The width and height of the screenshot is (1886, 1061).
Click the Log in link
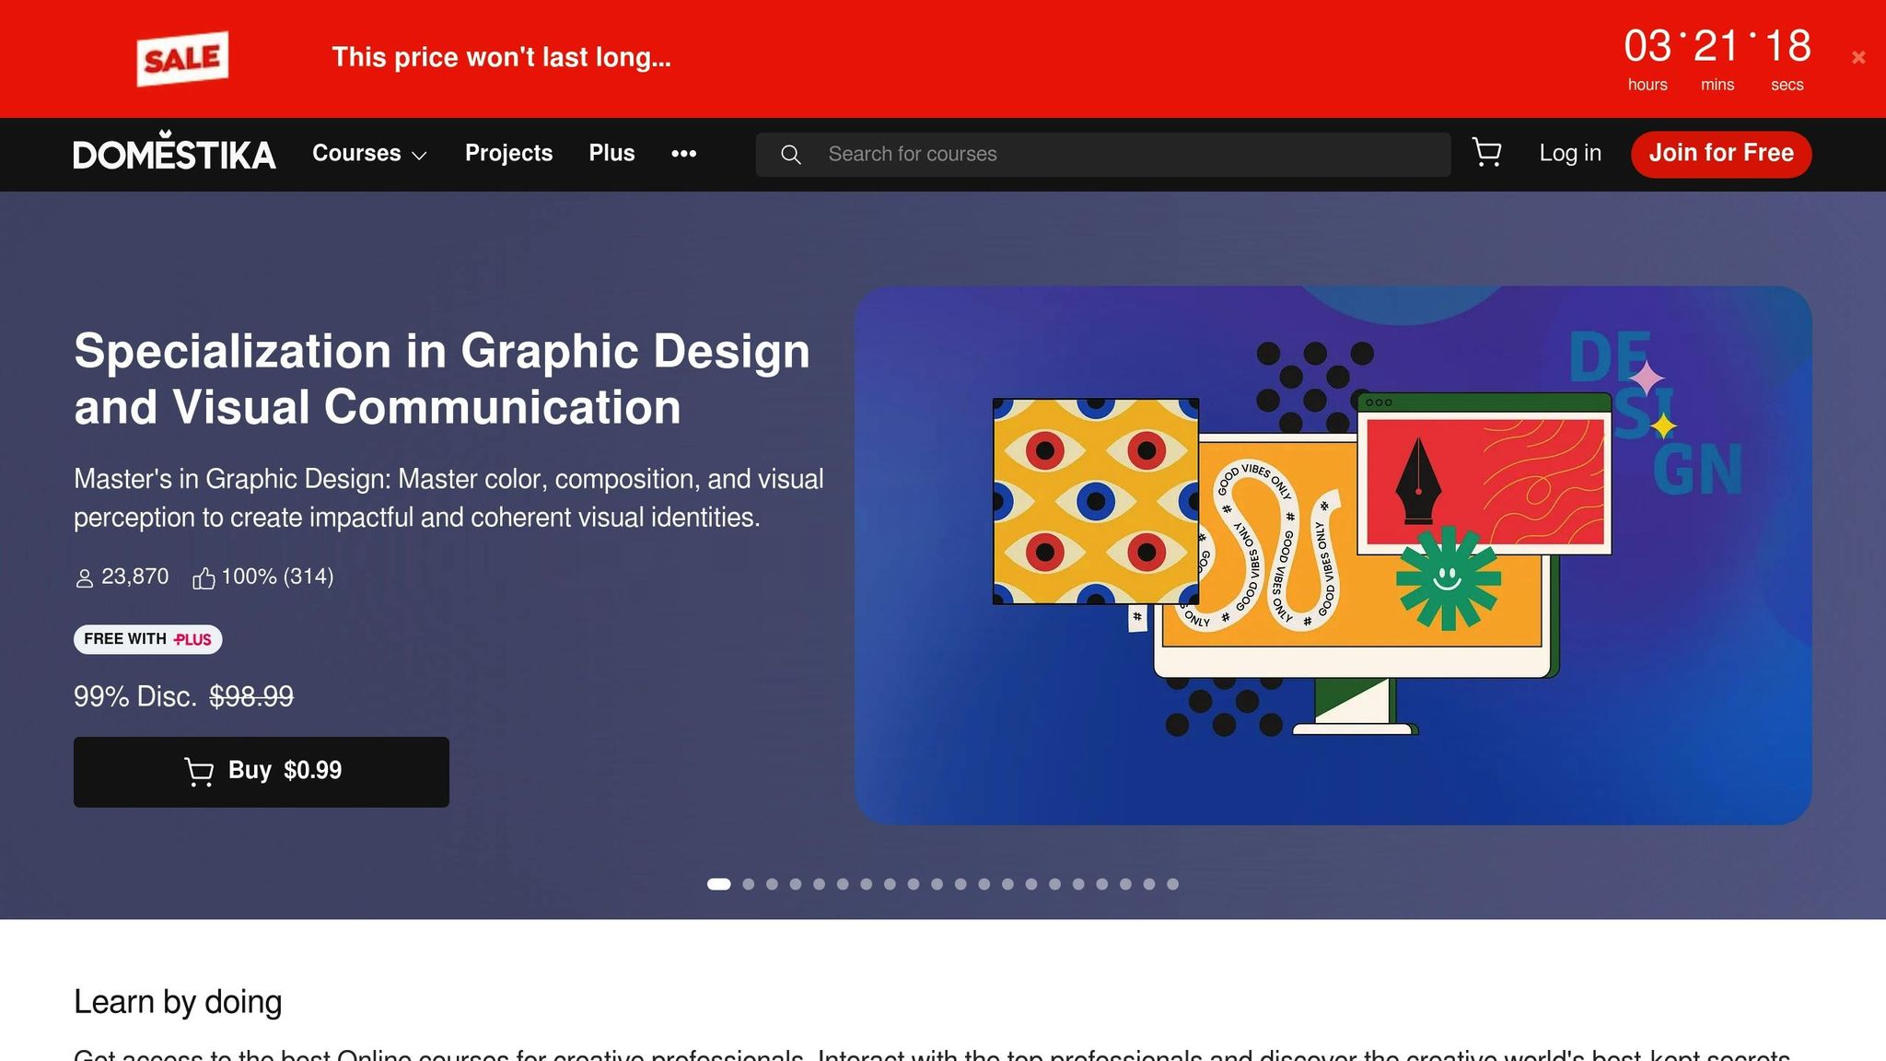pyautogui.click(x=1570, y=154)
